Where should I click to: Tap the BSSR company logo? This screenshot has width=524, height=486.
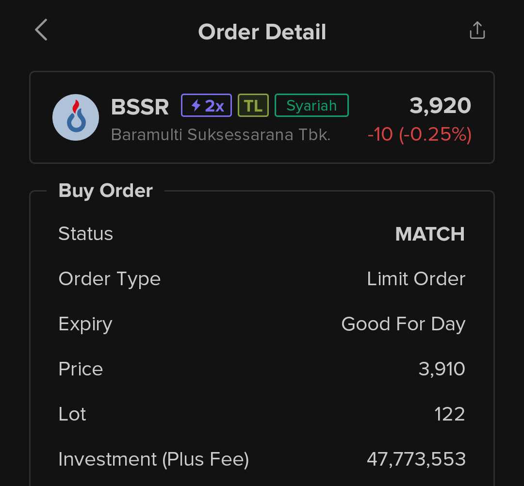click(x=76, y=117)
